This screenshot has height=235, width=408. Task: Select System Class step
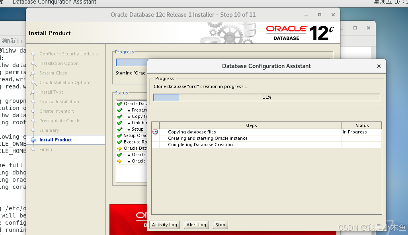(53, 73)
